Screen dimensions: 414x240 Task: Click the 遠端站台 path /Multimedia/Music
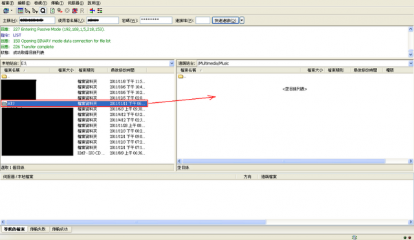pyautogui.click(x=303, y=63)
